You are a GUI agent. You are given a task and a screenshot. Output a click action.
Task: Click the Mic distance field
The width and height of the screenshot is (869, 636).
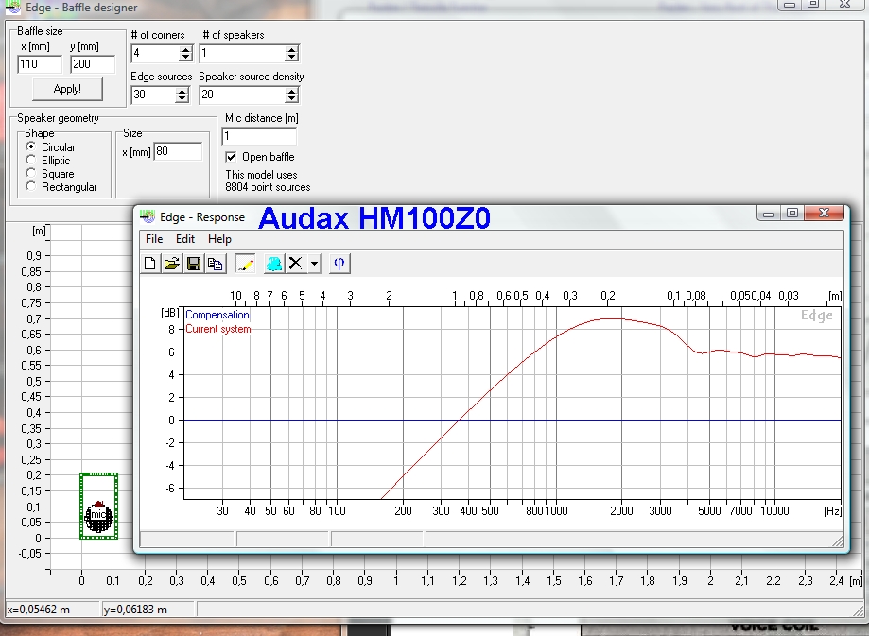point(259,136)
